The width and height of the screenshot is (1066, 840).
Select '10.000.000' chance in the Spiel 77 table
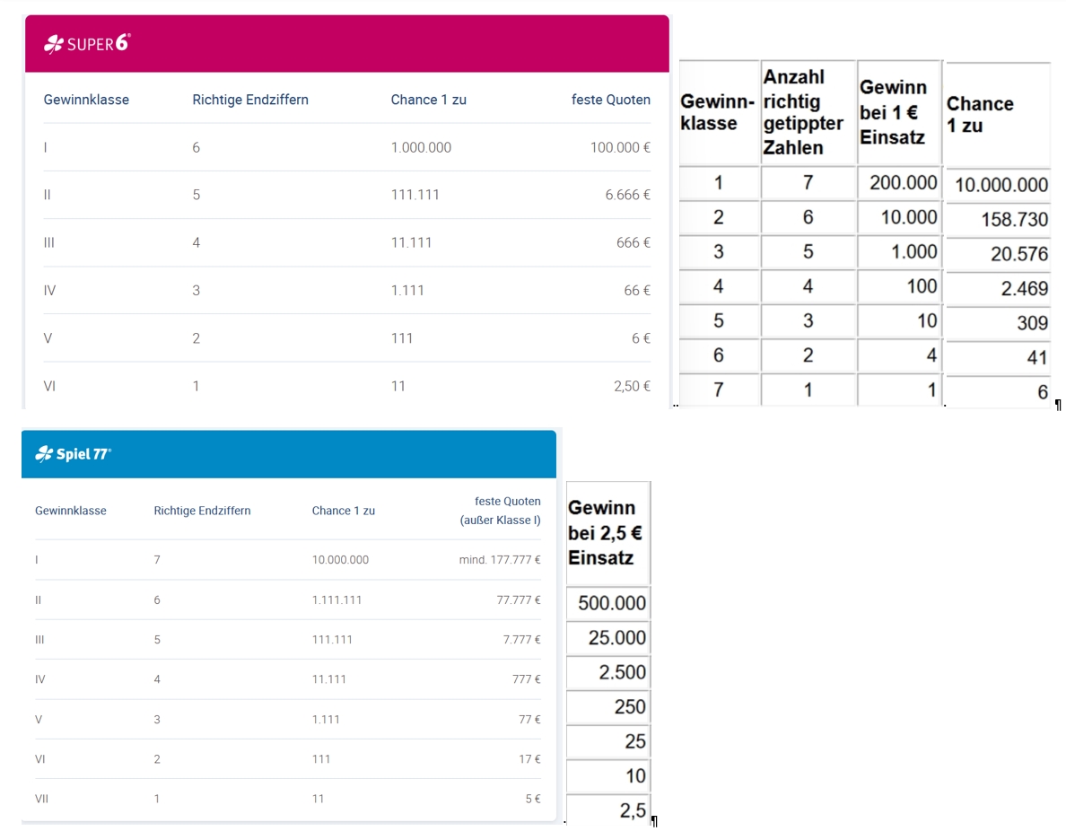[x=340, y=560]
